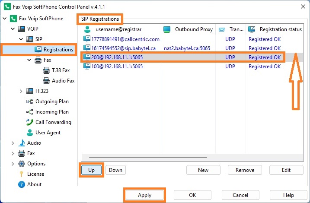Sort by username@registrar column header
The height and width of the screenshot is (203, 310).
click(121, 29)
